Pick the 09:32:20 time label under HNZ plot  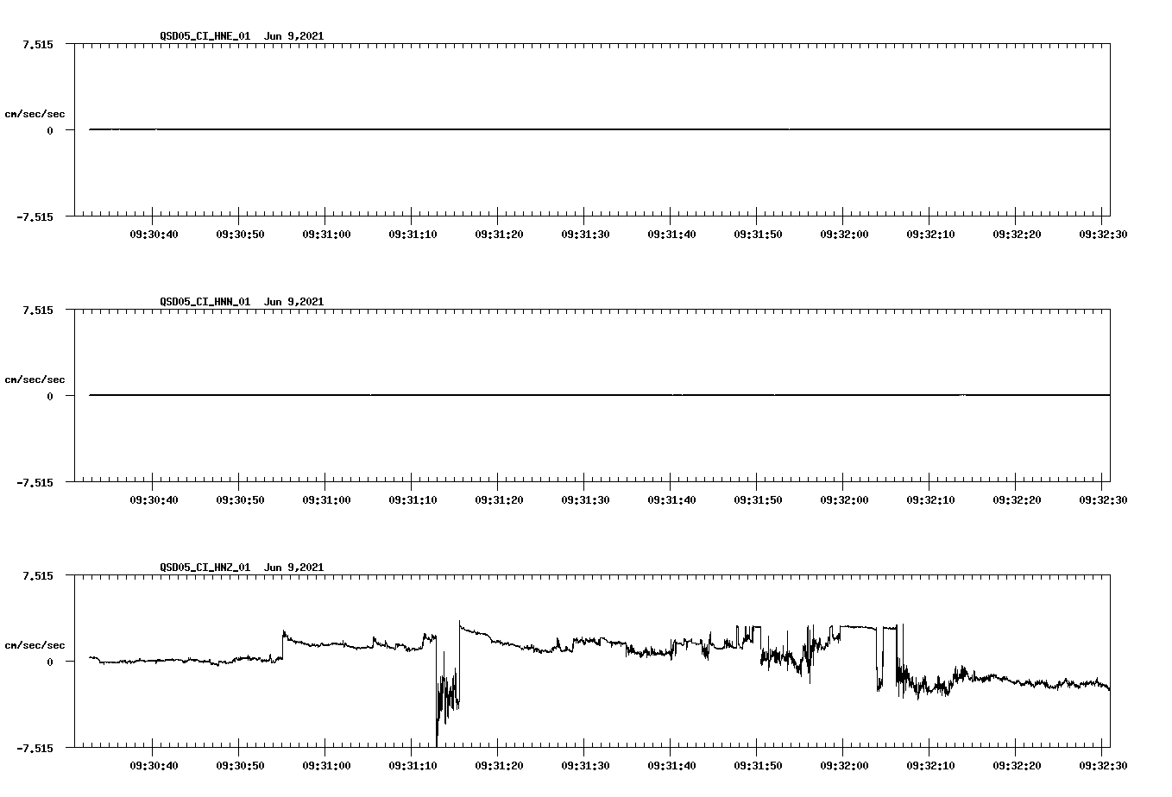1017,765
